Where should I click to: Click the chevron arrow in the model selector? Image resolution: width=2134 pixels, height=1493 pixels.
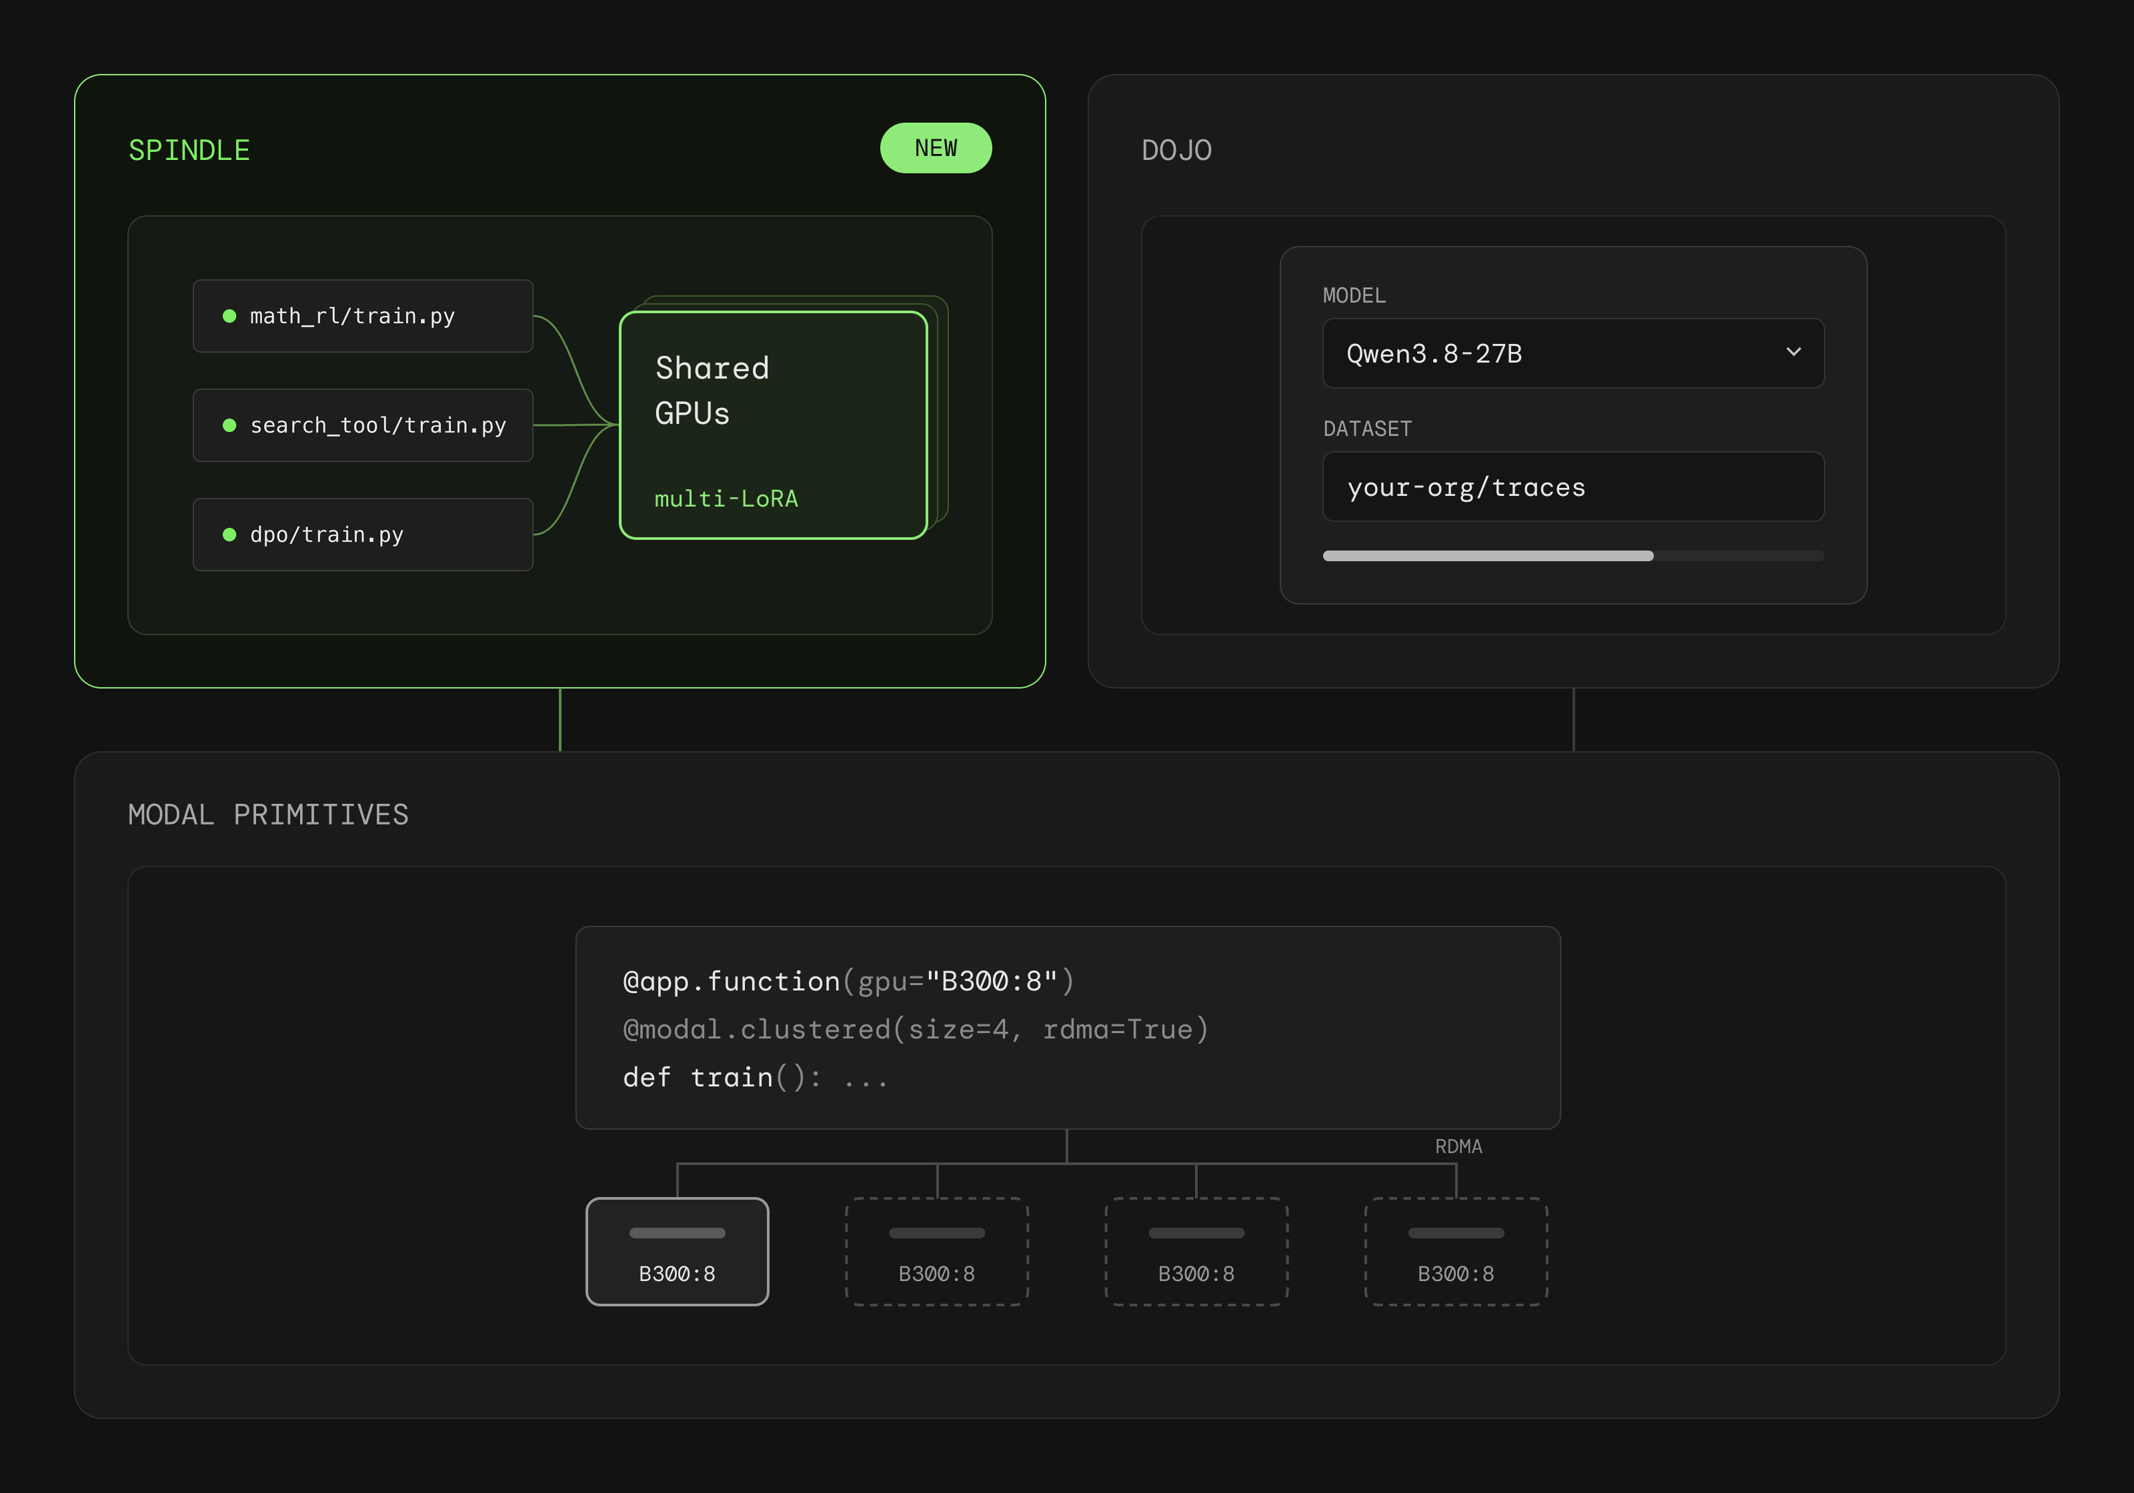pyautogui.click(x=1793, y=352)
